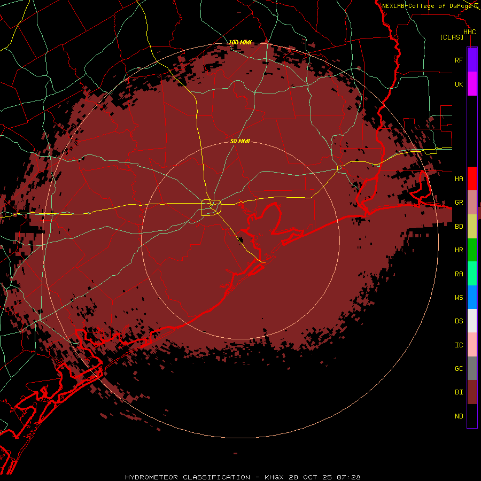Screen dimensions: 481x481
Task: Click the IC legend label
Action: (459, 345)
